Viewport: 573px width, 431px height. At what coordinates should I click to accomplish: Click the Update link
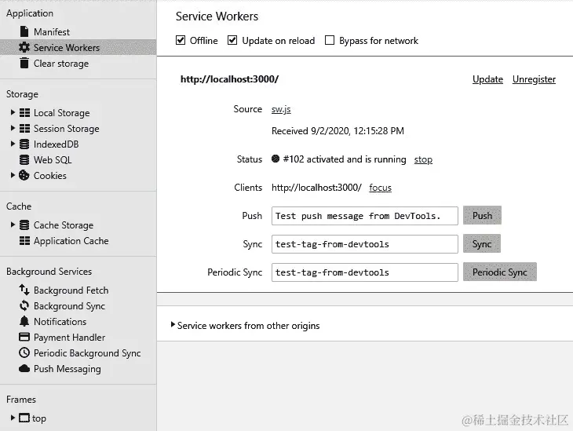[487, 79]
